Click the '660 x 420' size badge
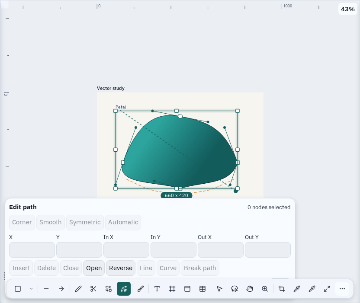The width and height of the screenshot is (360, 303). pos(177,195)
